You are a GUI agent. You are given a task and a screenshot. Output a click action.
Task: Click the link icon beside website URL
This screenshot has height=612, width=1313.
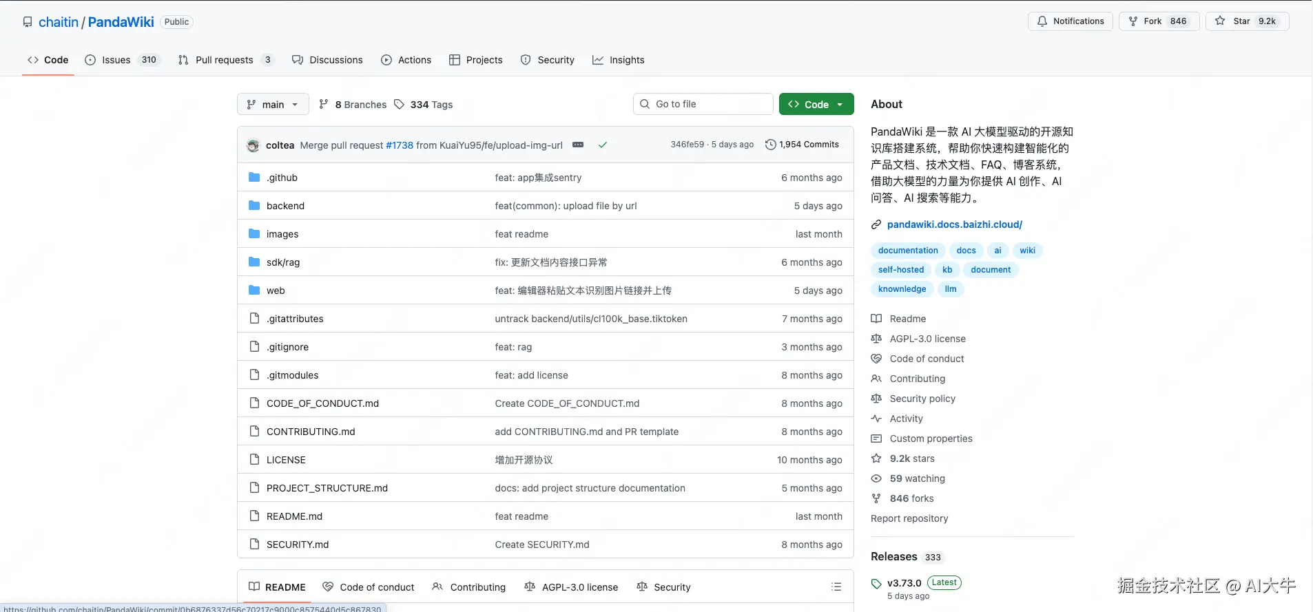point(876,224)
